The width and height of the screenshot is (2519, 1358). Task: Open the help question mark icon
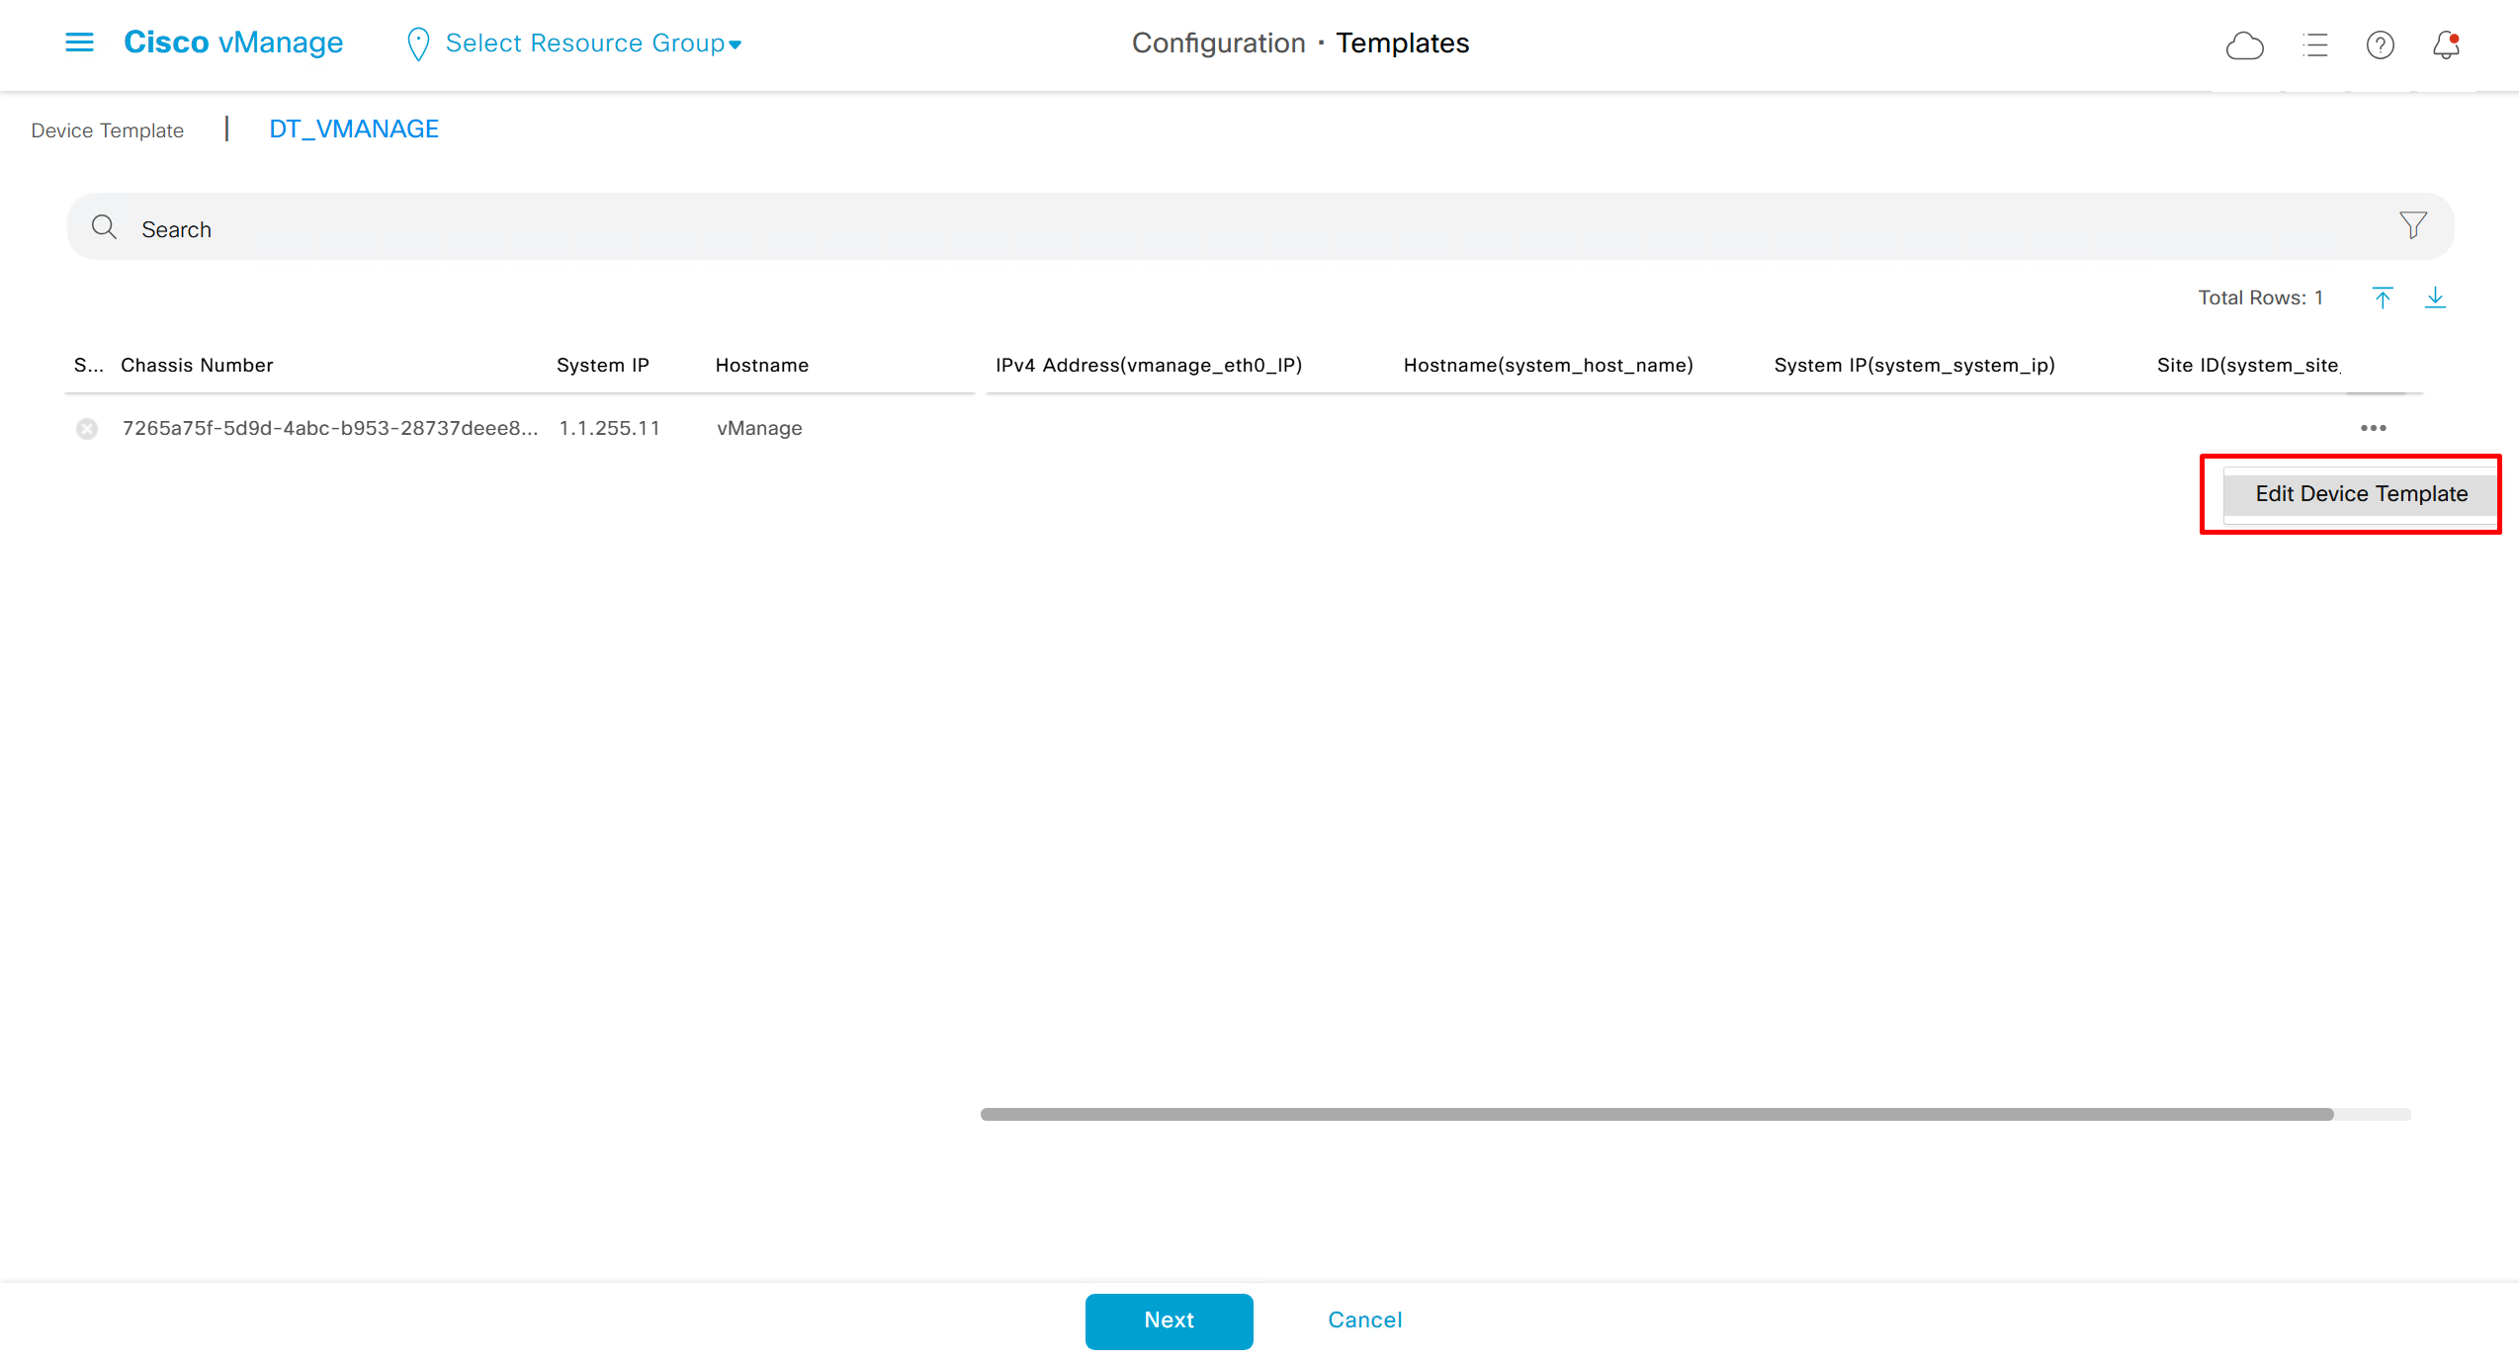[x=2380, y=45]
